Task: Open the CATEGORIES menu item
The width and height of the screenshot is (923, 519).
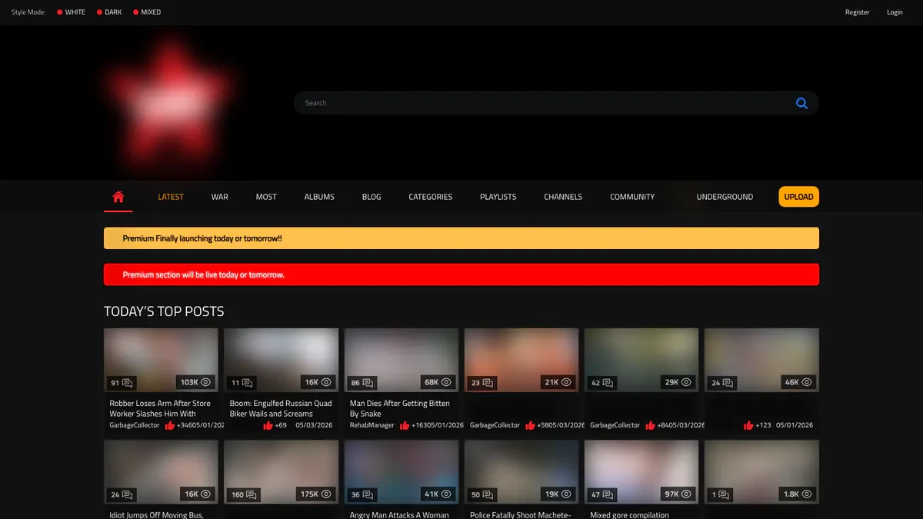Action: click(431, 197)
